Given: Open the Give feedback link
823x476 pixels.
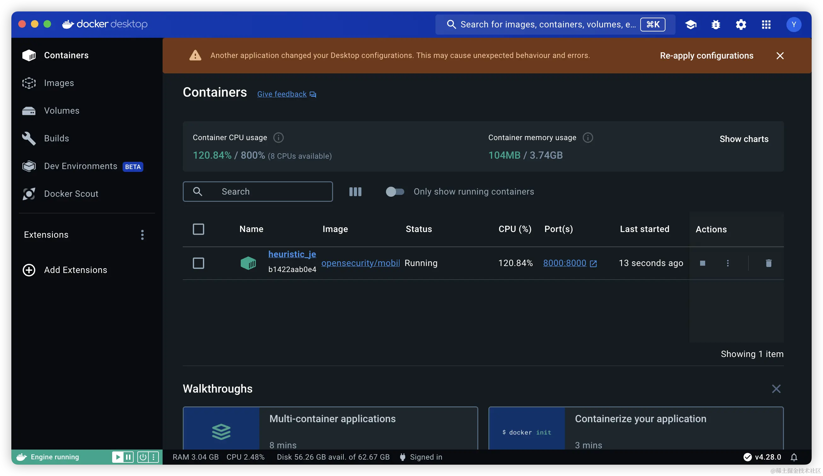Looking at the screenshot, I should pos(282,94).
